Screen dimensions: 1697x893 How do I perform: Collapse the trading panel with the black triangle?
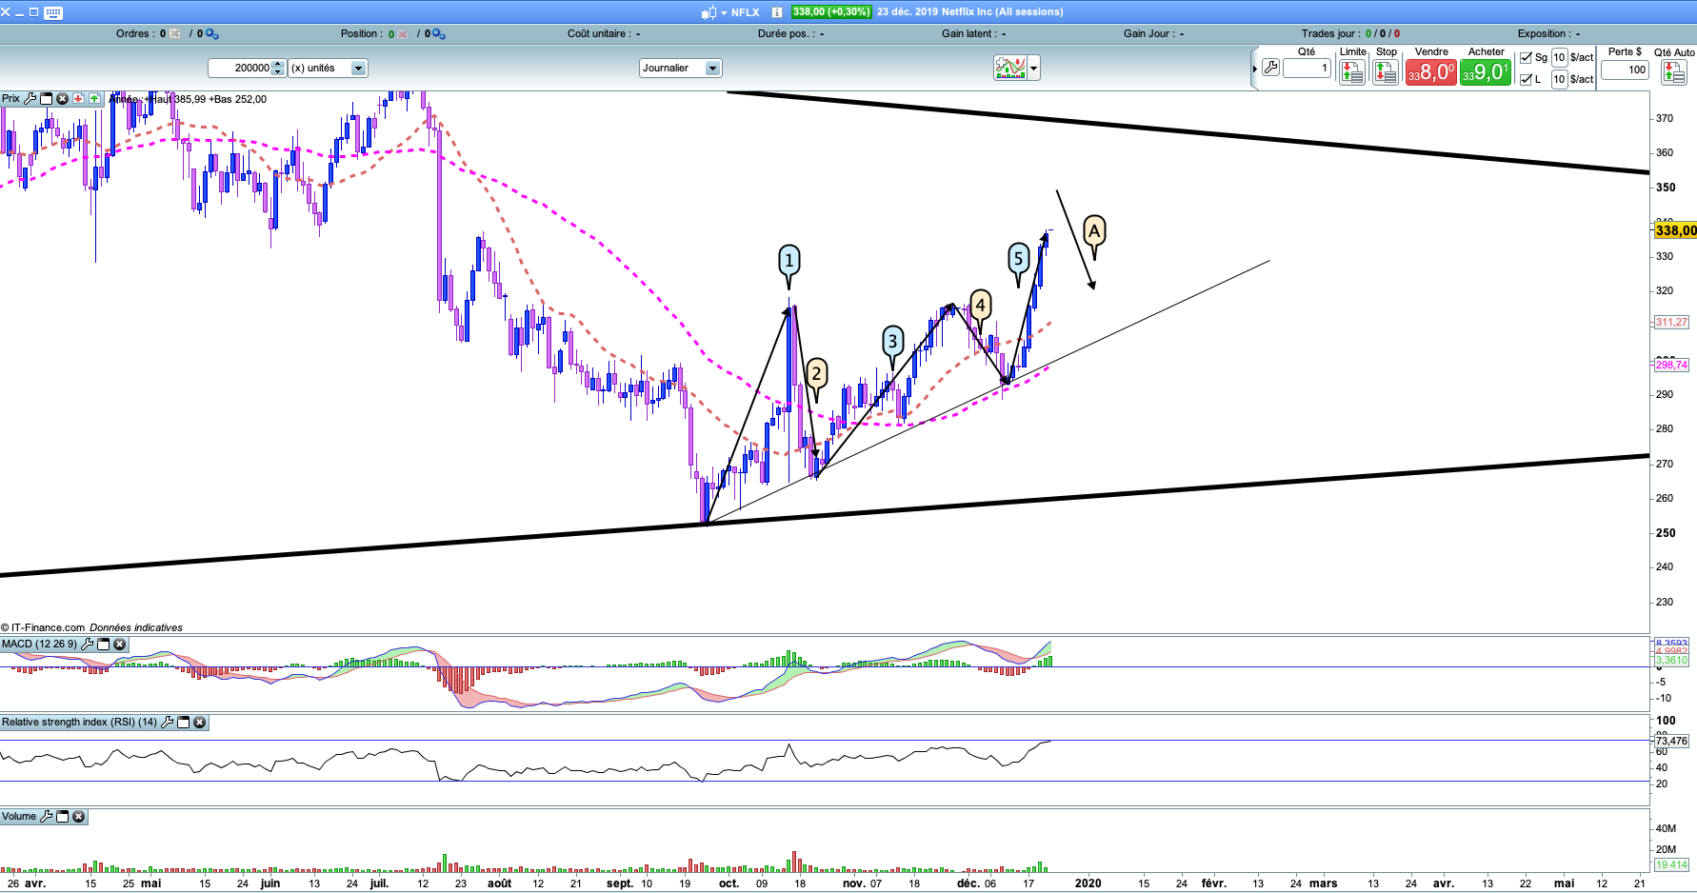pos(1254,69)
